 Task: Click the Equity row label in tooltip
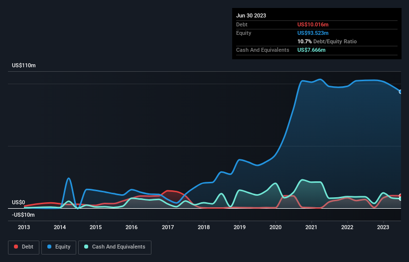[x=244, y=33]
